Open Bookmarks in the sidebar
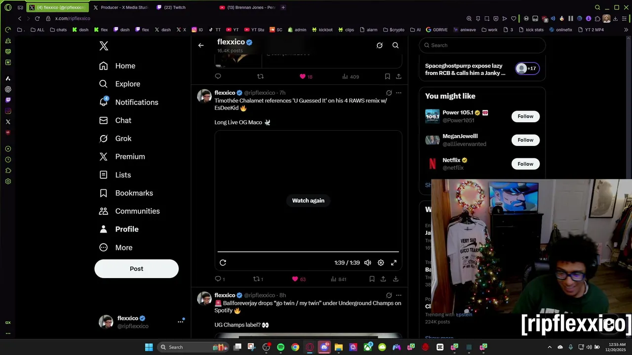 pyautogui.click(x=126, y=193)
